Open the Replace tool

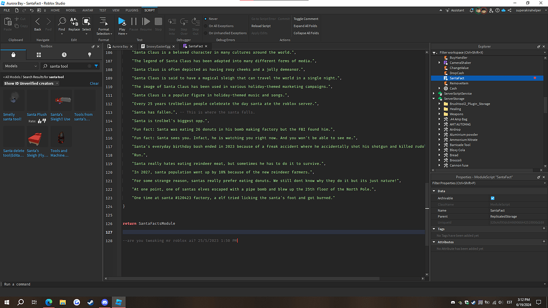click(74, 25)
